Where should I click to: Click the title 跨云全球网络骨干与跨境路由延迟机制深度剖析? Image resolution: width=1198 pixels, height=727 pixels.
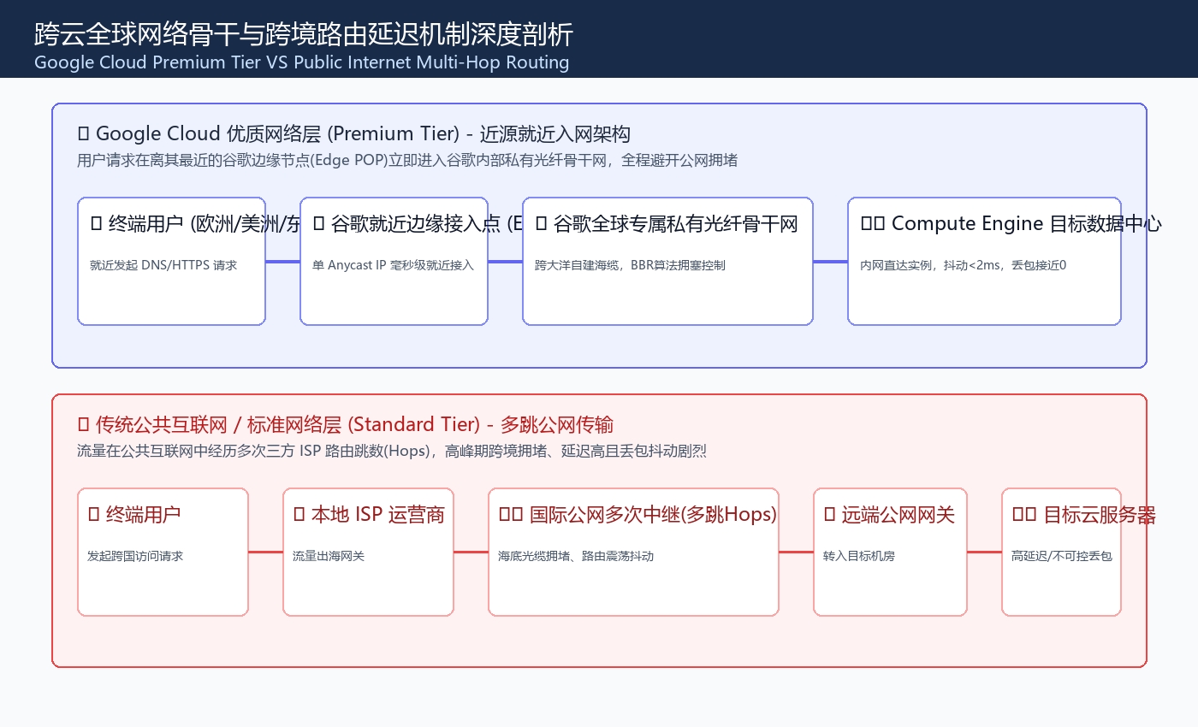[304, 34]
